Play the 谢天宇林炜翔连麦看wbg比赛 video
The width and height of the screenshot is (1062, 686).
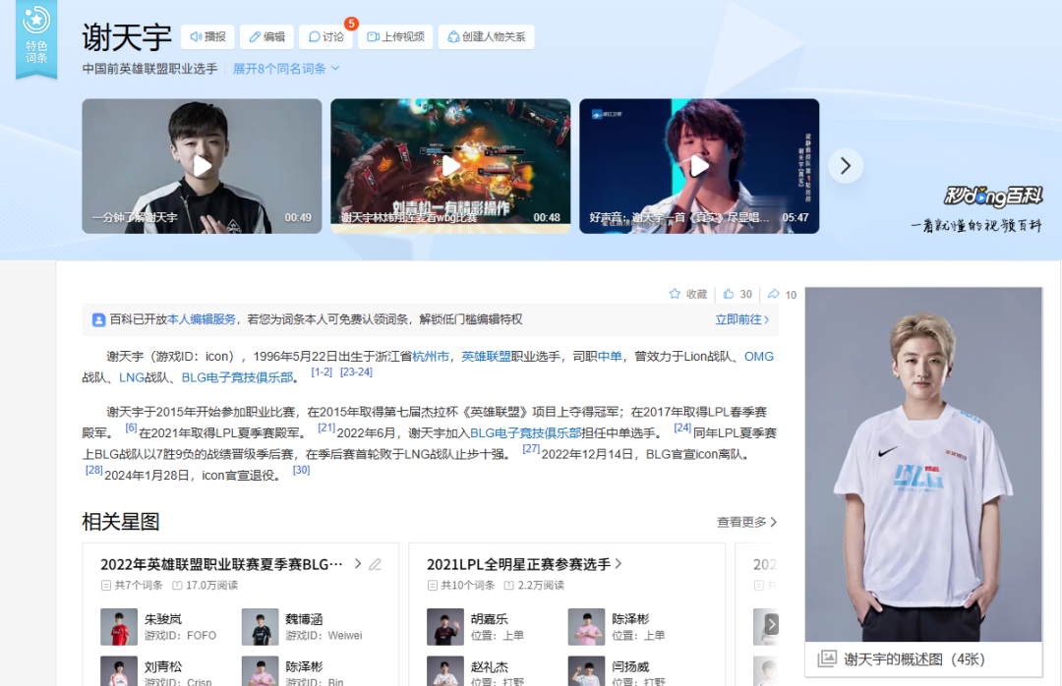(x=450, y=166)
